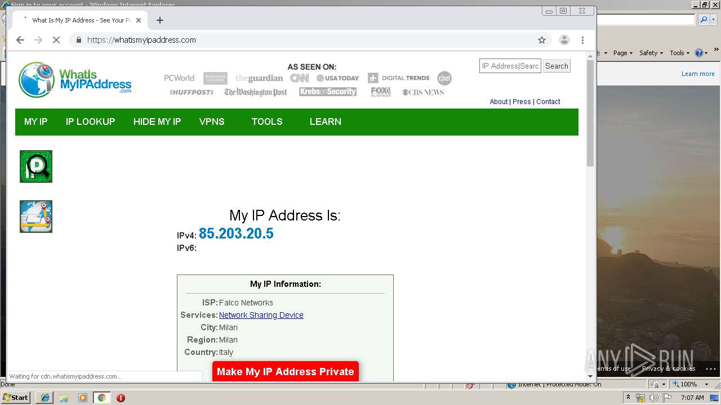The image size is (721, 405).
Task: Click the KrebsOnSecurity logo
Action: (328, 92)
